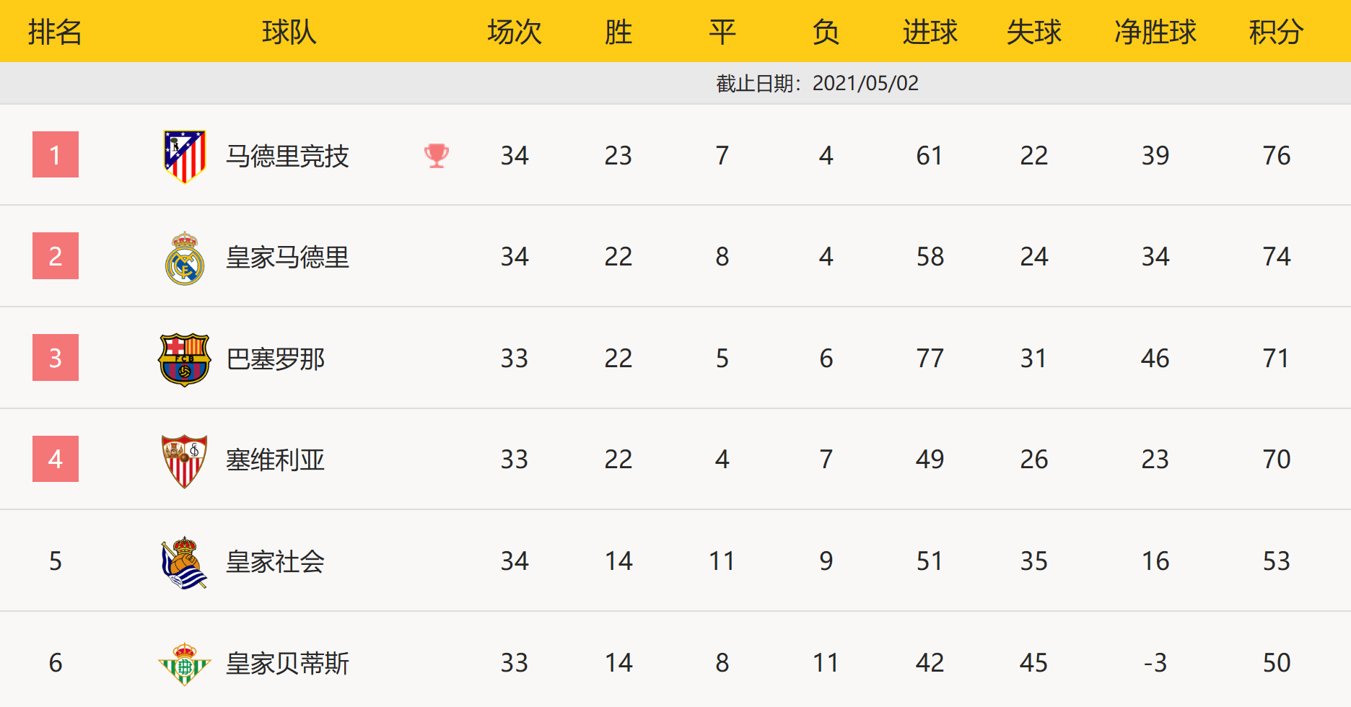
Task: Click Sevilla's 70 points value
Action: 1276,460
